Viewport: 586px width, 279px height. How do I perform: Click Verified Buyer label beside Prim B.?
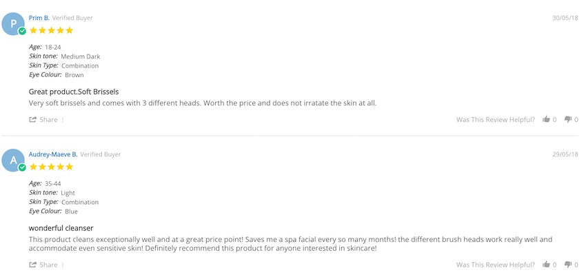click(x=72, y=18)
